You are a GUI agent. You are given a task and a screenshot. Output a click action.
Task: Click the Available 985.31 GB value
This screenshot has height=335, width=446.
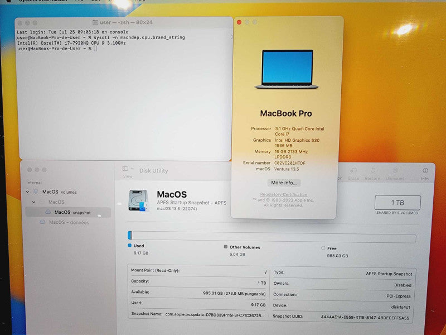(234, 294)
